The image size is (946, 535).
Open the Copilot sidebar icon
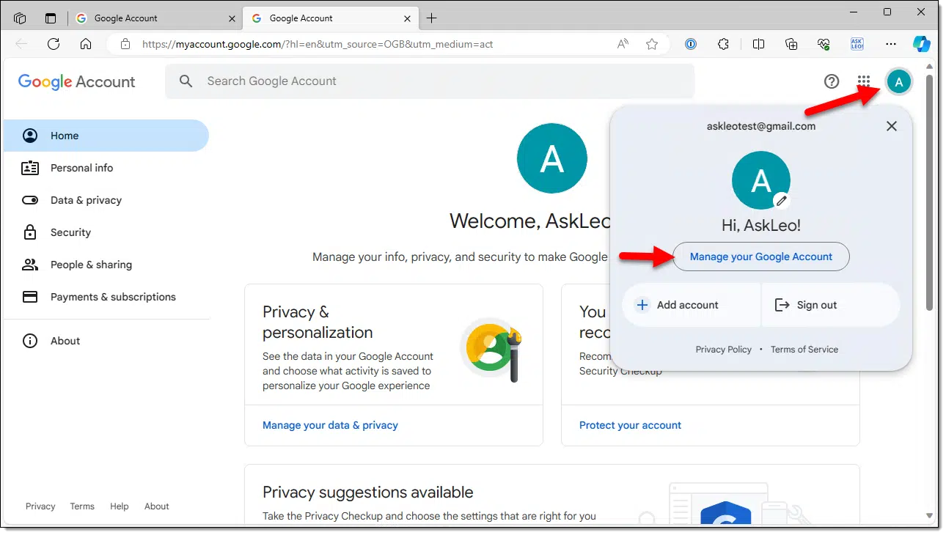[x=922, y=44]
